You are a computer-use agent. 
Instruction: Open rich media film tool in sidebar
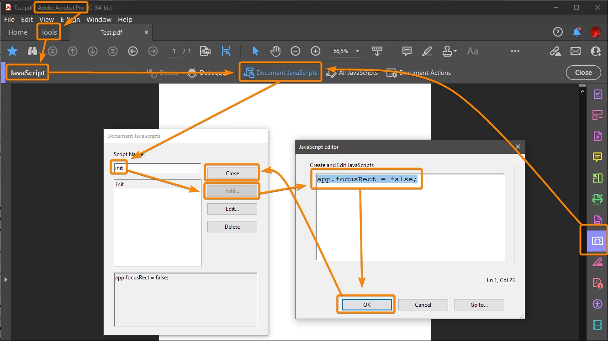[x=597, y=325]
